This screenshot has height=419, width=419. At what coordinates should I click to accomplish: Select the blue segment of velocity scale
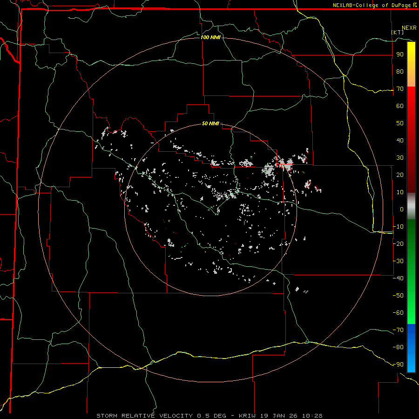click(x=411, y=348)
